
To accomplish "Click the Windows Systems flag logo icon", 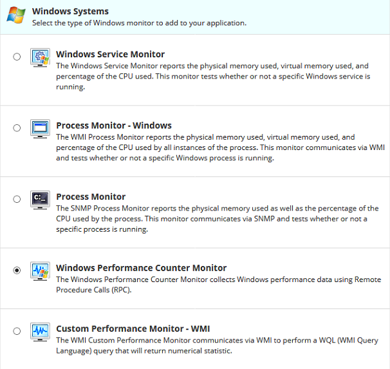I will click(16, 15).
